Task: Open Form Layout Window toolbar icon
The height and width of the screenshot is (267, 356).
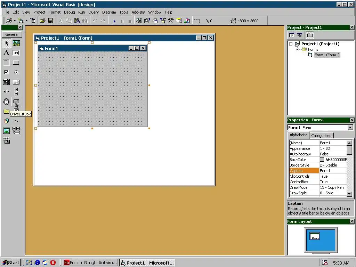Action: 155,21
